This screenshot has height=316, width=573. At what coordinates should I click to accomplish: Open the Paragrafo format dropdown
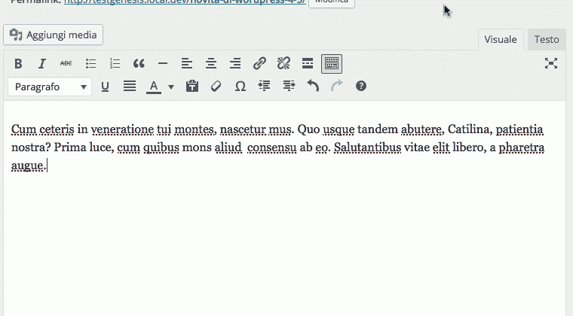[50, 87]
